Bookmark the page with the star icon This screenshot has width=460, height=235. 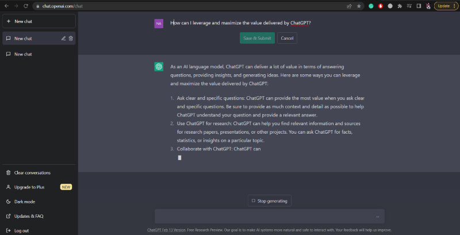[x=359, y=6]
